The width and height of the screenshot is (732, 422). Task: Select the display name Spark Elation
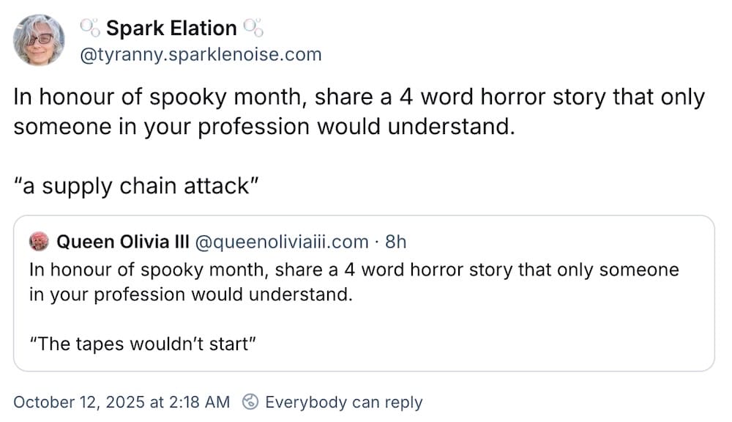pos(171,27)
